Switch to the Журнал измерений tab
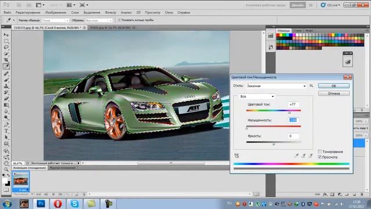The height and width of the screenshot is (209, 371). point(63,168)
